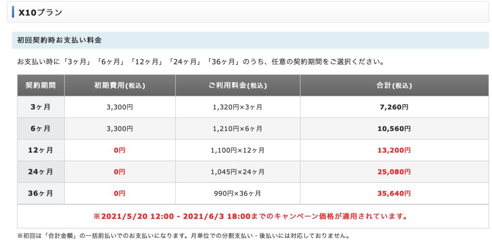Screen dimensions: 492x248
Task: Click the 1,100円×12ヶ月 usage fee cell
Action: [237, 150]
